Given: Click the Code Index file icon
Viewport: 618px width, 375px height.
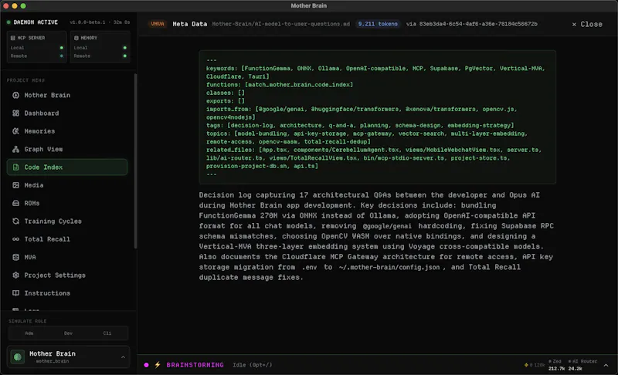Looking at the screenshot, I should pos(15,167).
